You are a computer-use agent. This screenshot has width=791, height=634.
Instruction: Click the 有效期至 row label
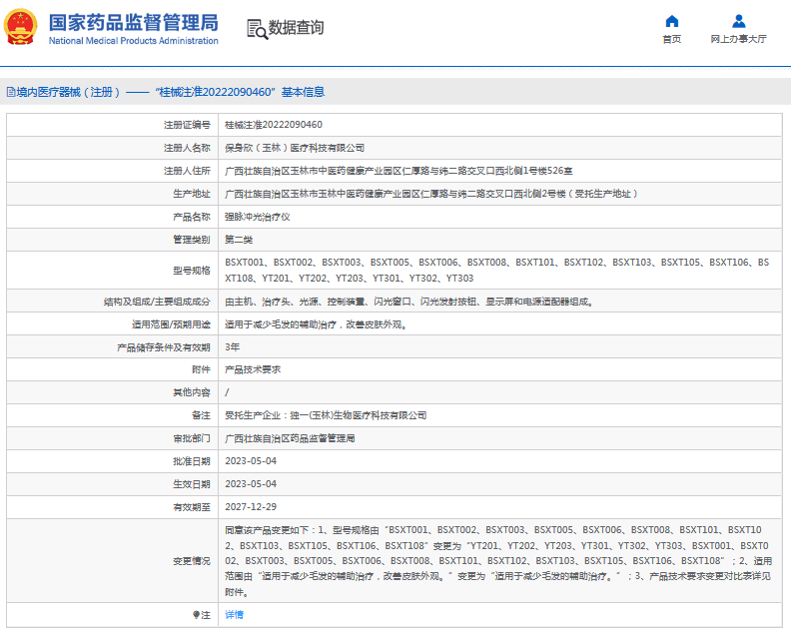click(x=191, y=507)
